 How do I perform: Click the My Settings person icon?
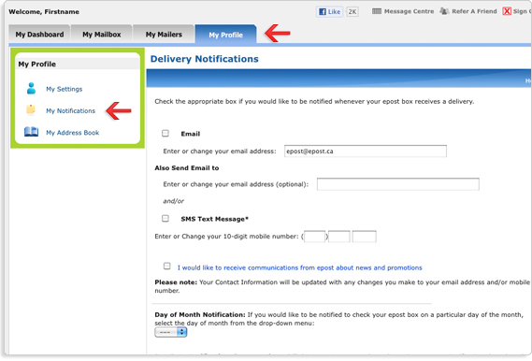pos(31,88)
